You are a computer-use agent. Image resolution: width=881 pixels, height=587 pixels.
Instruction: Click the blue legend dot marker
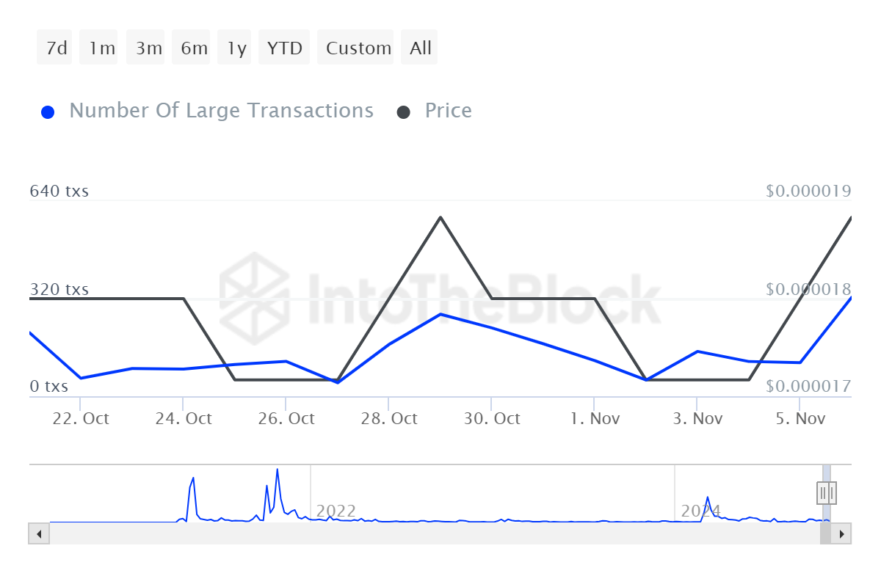[48, 112]
